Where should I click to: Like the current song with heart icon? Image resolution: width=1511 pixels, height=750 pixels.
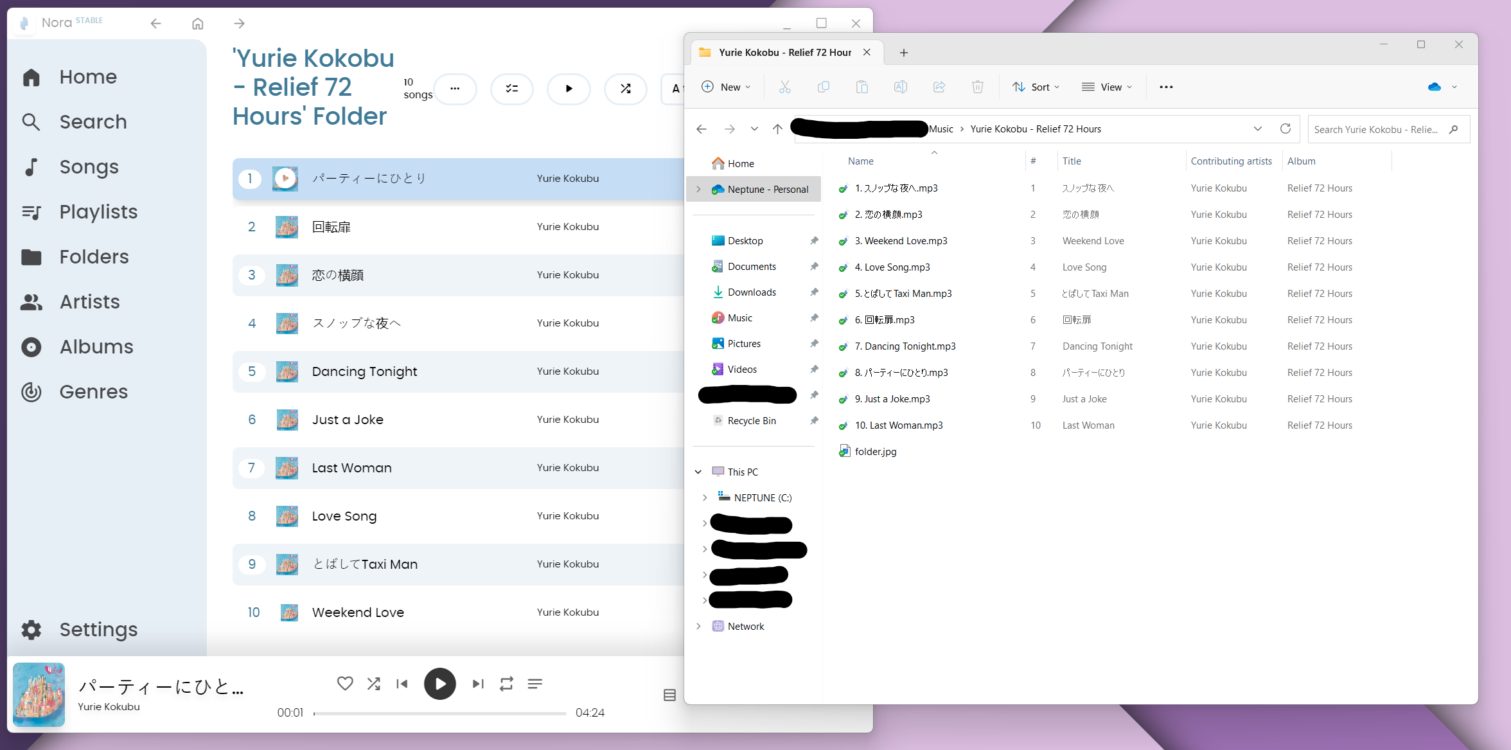345,683
